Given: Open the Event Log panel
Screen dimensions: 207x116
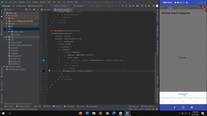Looking at the screenshot, I should coord(134,106).
